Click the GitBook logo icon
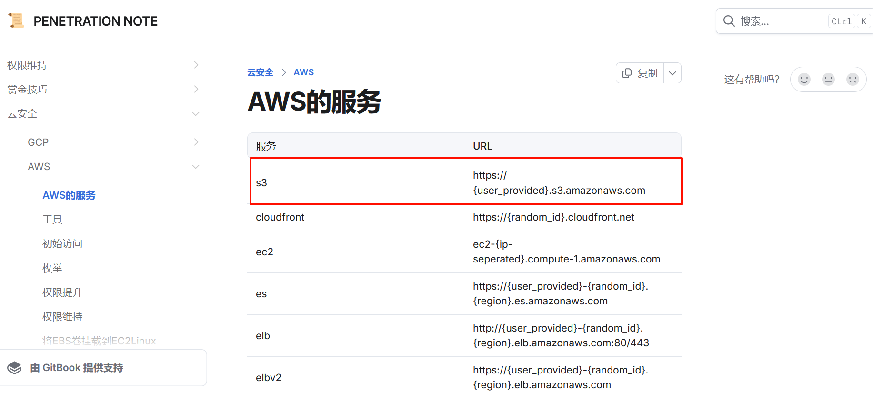 click(x=15, y=368)
